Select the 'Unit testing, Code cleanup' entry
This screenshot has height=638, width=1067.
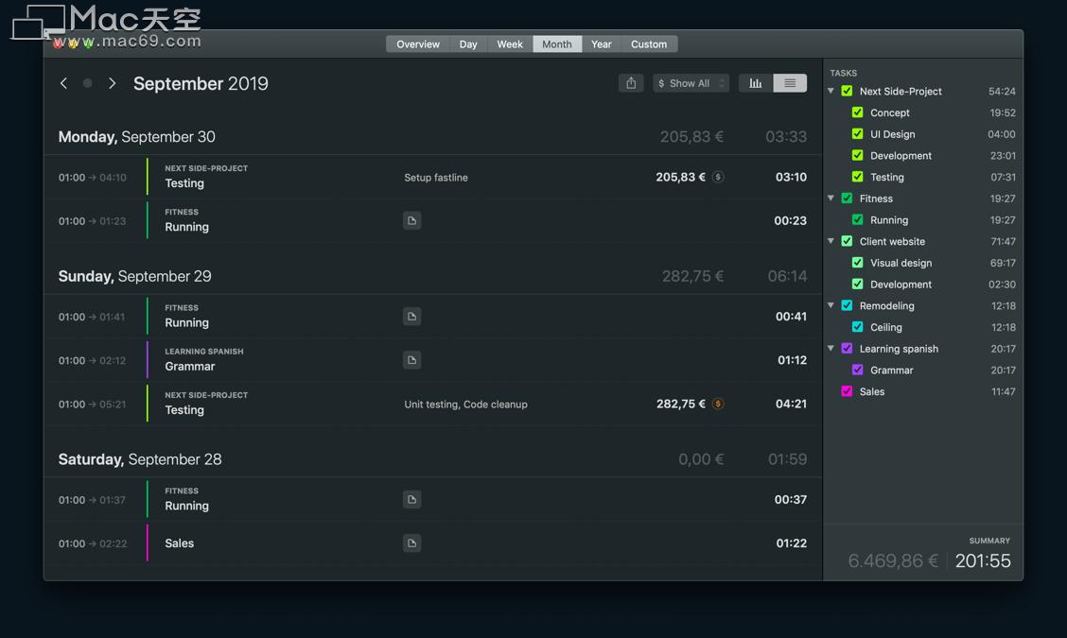[x=433, y=404]
